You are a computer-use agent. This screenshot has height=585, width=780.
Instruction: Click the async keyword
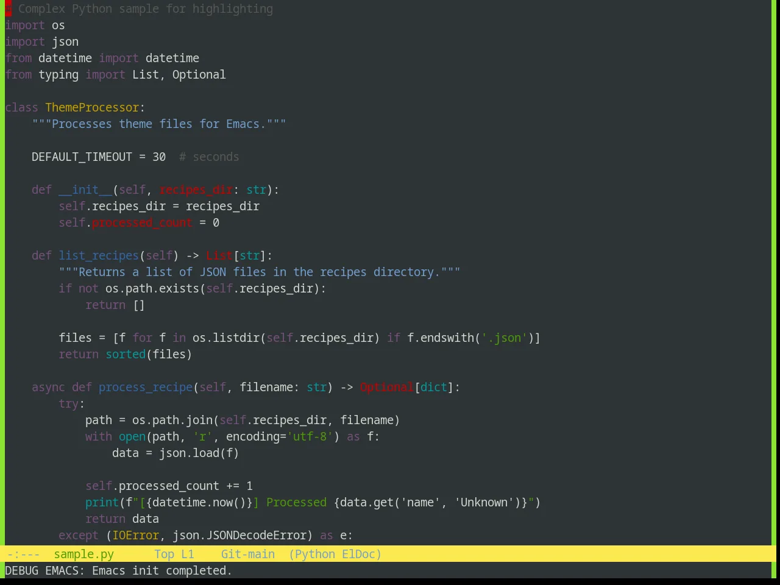tap(48, 387)
